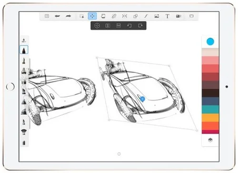The image size is (238, 173).
Task: Select the crimson swatch at palette bottom
Action: pos(210,132)
